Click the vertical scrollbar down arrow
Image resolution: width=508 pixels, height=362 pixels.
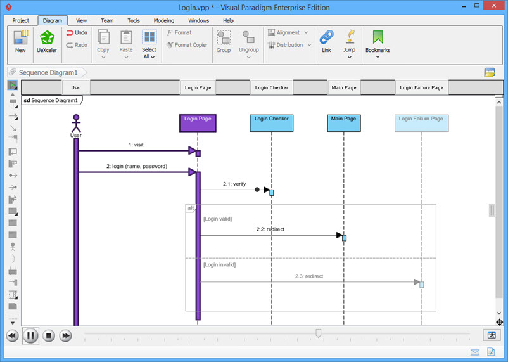(x=499, y=313)
